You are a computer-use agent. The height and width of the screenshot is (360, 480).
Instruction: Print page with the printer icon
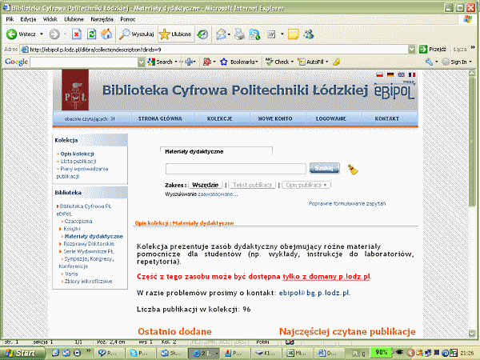pos(239,34)
